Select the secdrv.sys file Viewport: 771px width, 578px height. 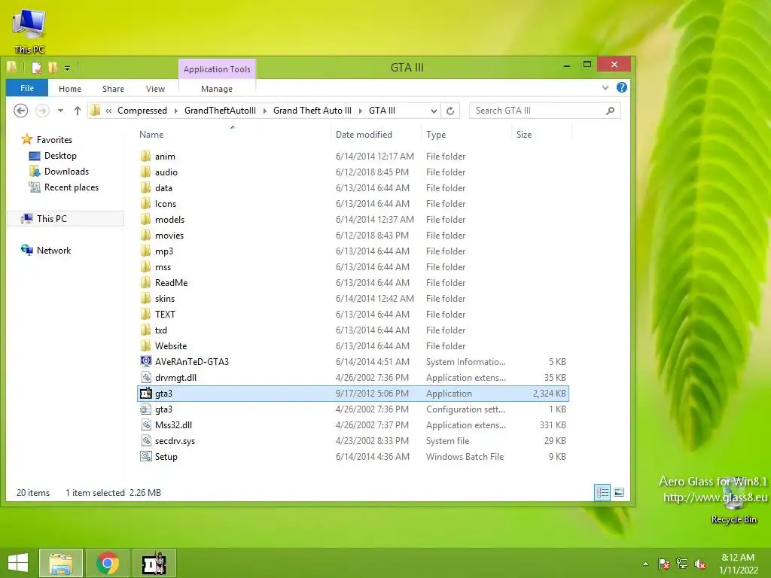pyautogui.click(x=352, y=441)
